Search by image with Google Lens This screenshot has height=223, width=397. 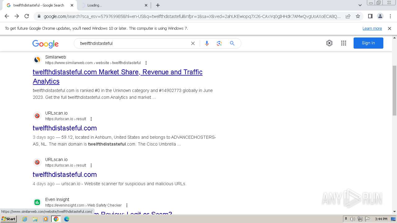click(x=219, y=43)
